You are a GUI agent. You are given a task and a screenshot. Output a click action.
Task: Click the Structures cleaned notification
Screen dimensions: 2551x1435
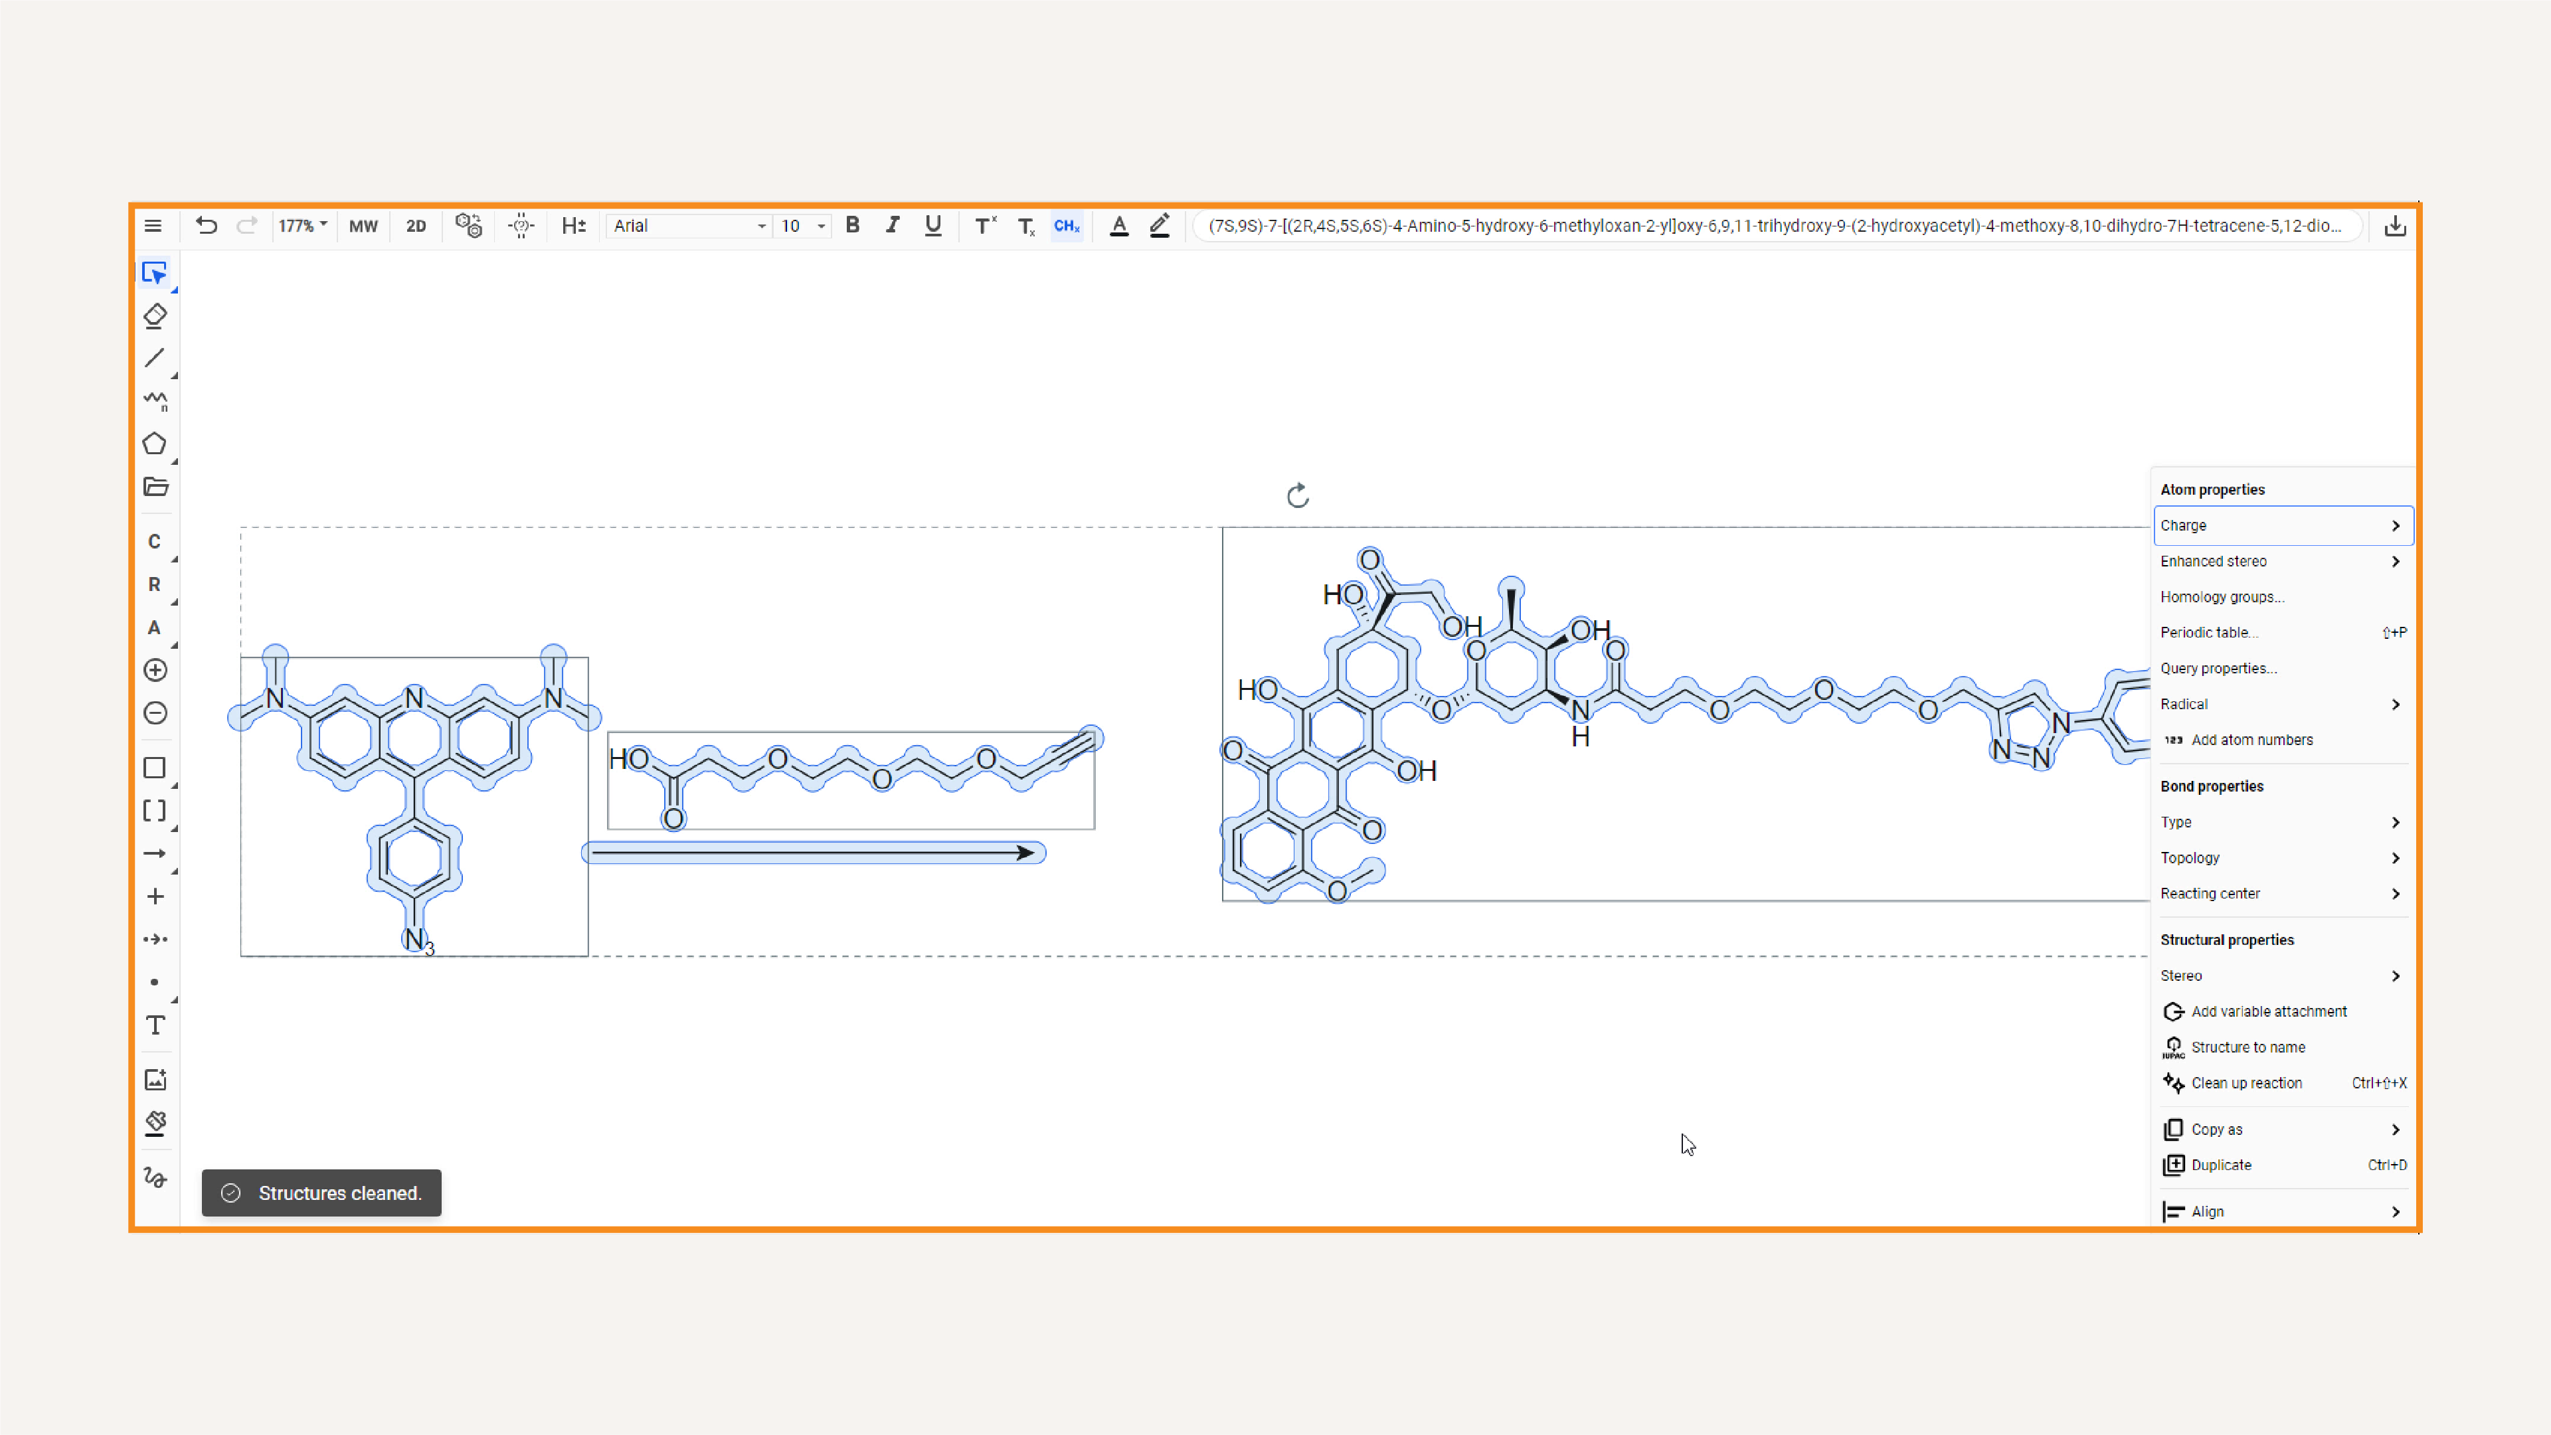pyautogui.click(x=322, y=1193)
